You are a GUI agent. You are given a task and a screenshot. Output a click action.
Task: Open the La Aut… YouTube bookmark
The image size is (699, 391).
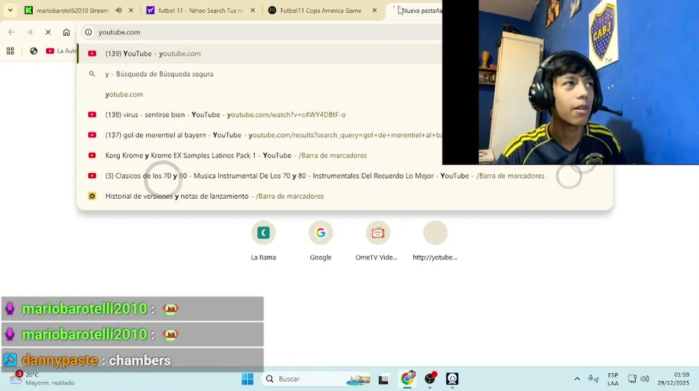click(x=62, y=51)
